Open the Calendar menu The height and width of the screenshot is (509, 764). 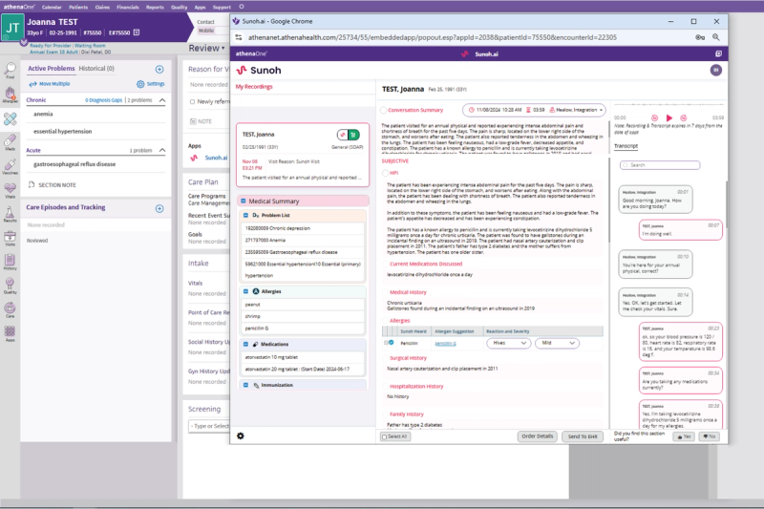click(x=52, y=8)
